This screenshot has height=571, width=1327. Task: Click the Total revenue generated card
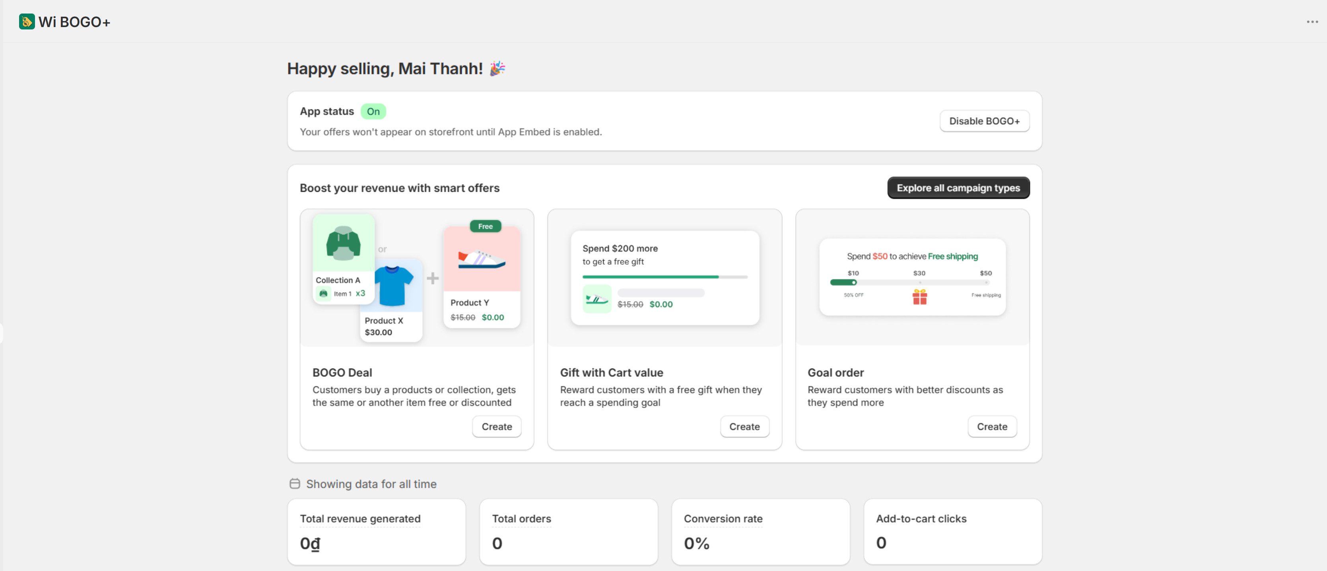(x=377, y=531)
